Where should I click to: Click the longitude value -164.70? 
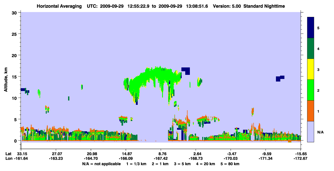[x=91, y=159]
